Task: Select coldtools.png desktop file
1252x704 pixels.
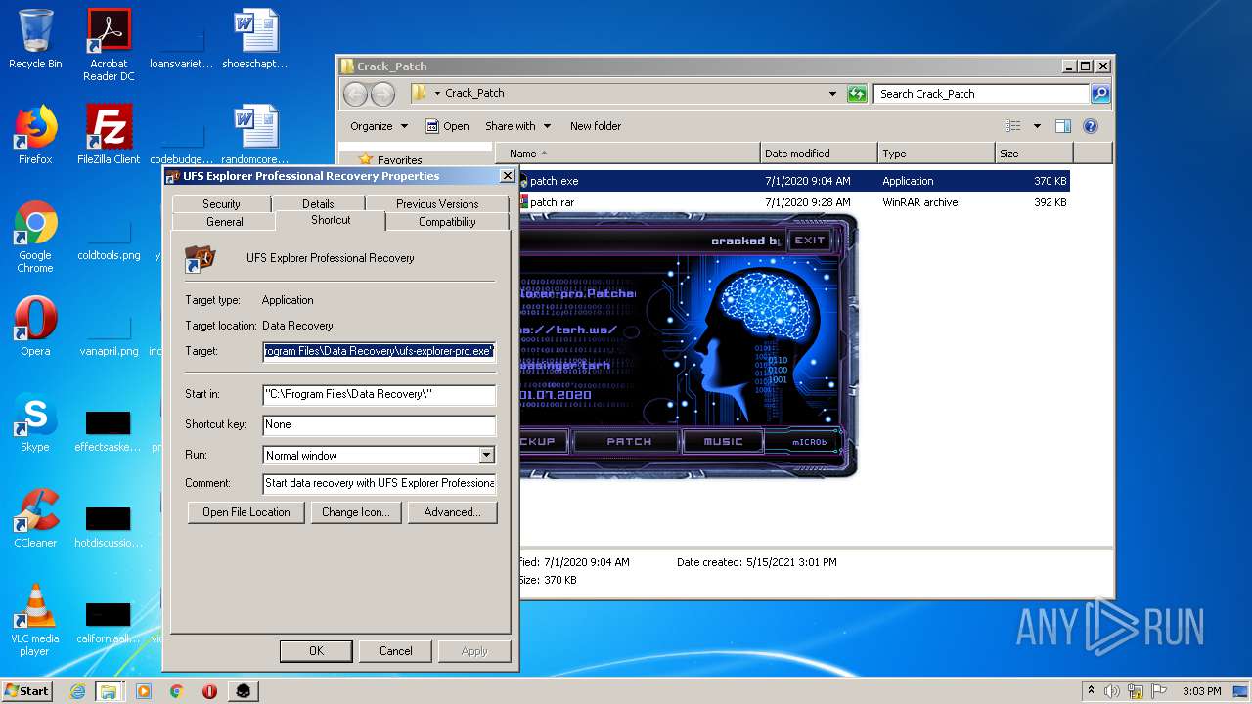Action: [x=109, y=241]
